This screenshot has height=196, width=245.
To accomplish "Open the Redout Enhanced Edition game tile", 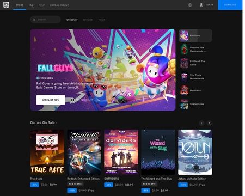I will (x=84, y=152).
